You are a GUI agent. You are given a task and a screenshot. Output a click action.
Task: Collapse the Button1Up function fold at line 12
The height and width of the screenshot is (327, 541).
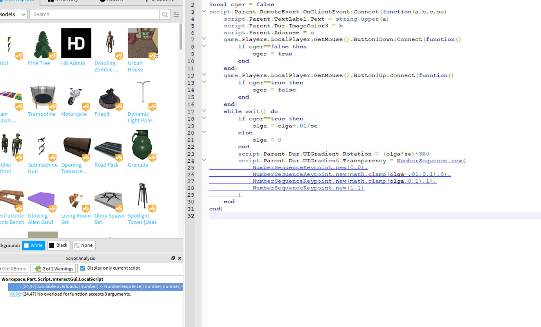[x=204, y=75]
